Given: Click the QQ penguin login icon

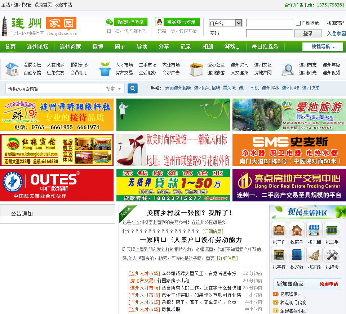Looking at the screenshot, I should [x=159, y=22].
